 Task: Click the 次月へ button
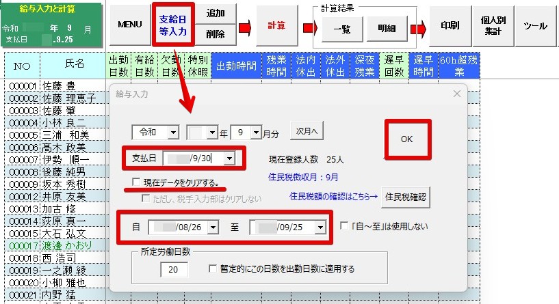click(x=309, y=131)
